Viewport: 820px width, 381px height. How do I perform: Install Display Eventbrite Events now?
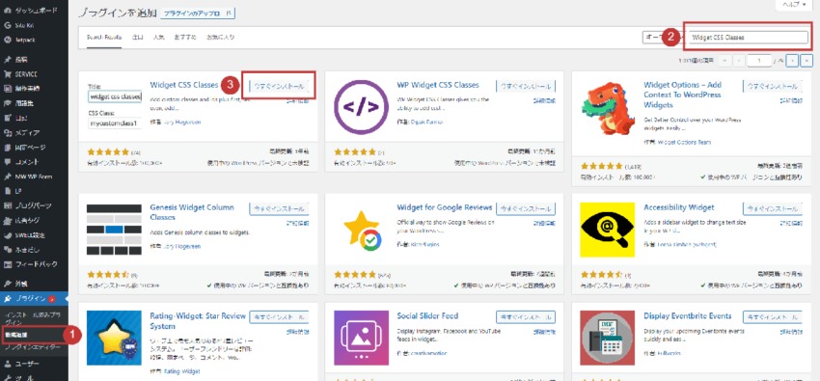(x=773, y=317)
